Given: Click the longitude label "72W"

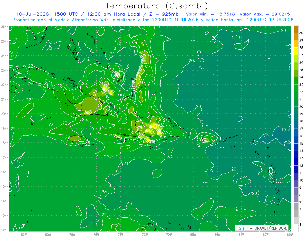Looking at the screenshot, I should click(x=145, y=234).
